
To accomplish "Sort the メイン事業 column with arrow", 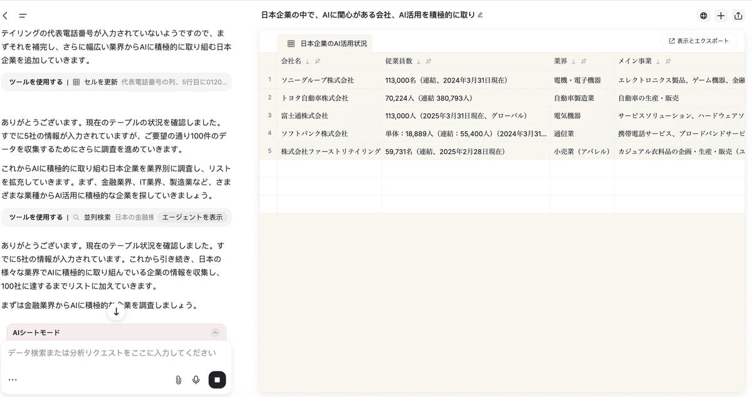I will pyautogui.click(x=658, y=61).
